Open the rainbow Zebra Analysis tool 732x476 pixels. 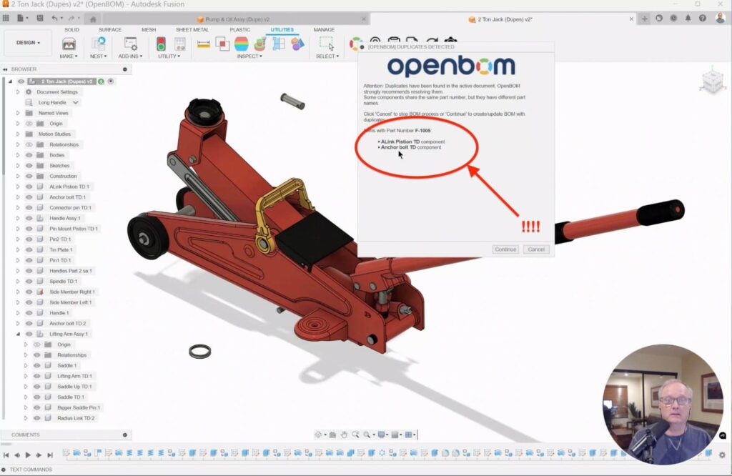point(242,44)
